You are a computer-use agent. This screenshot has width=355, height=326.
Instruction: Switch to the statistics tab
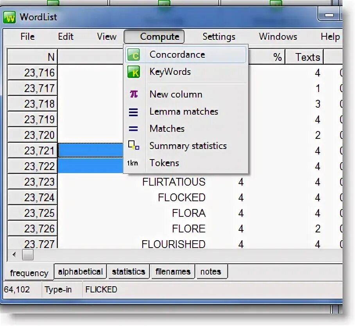(129, 271)
